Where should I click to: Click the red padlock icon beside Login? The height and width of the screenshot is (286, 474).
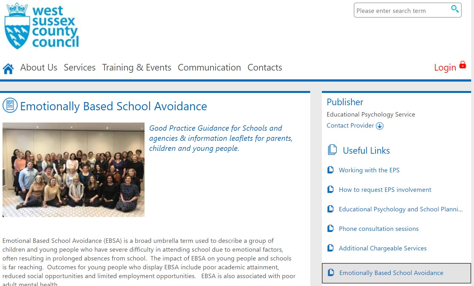coord(462,65)
